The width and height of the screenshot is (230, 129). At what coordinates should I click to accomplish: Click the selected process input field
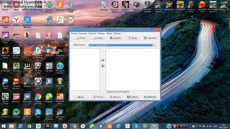(121, 45)
